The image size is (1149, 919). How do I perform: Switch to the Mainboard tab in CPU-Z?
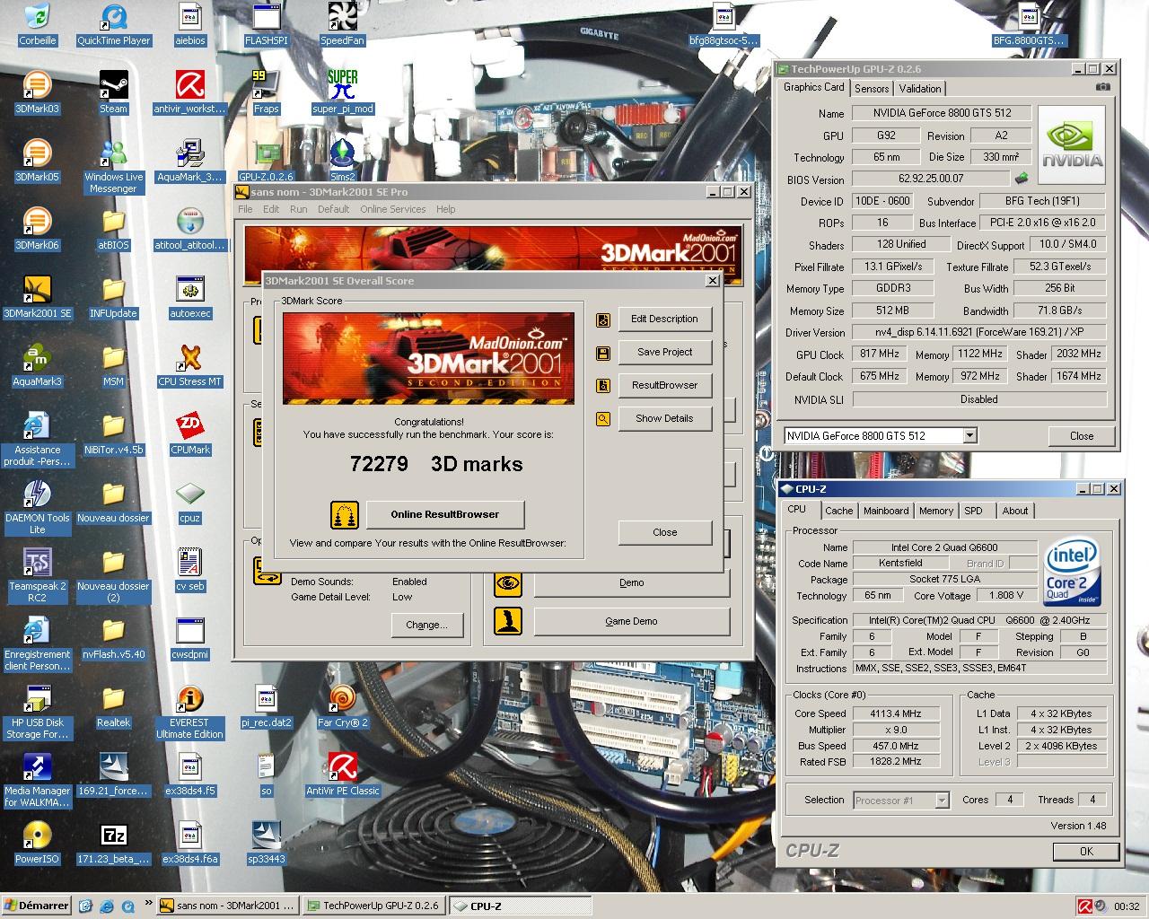pyautogui.click(x=886, y=511)
